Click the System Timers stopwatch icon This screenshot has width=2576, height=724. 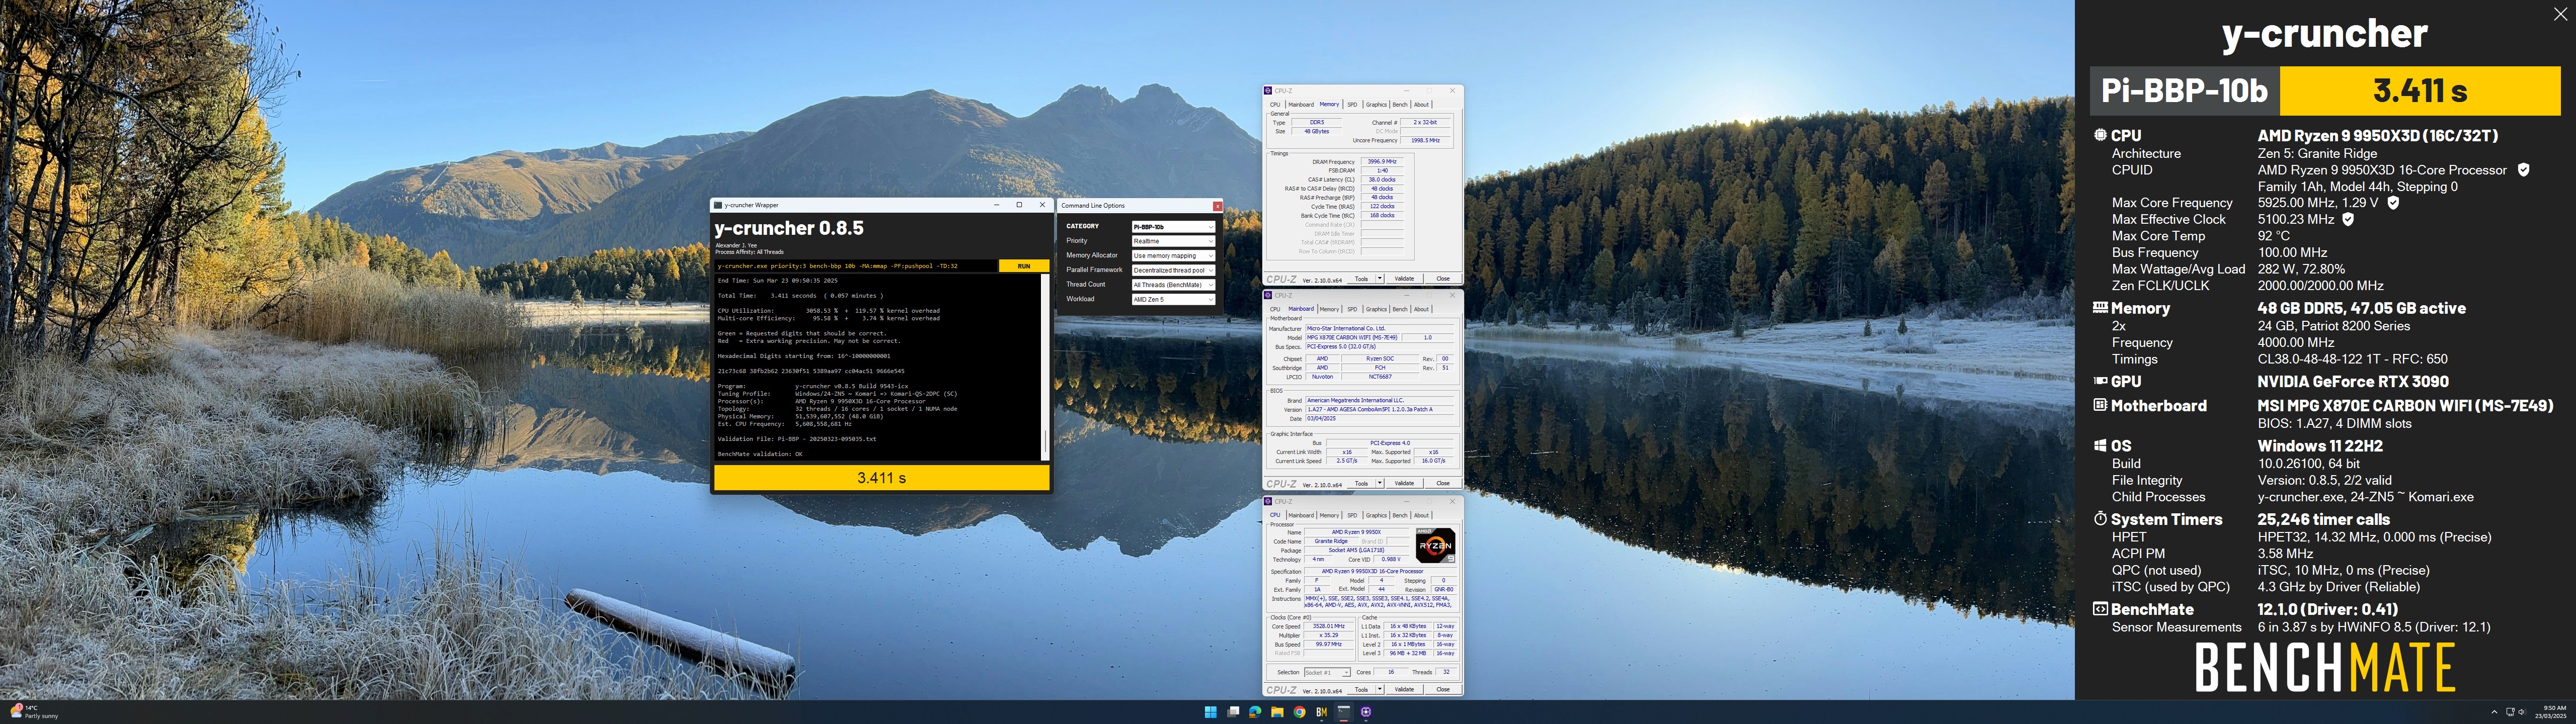[x=2100, y=519]
